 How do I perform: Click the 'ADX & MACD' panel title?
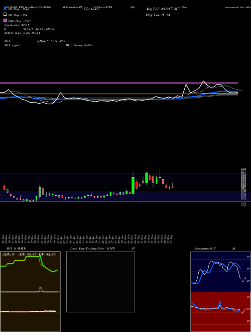pos(16,248)
